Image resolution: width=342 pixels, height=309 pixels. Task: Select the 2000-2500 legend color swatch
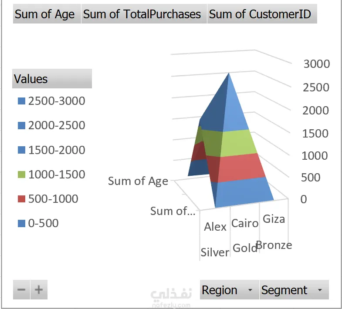(x=21, y=126)
